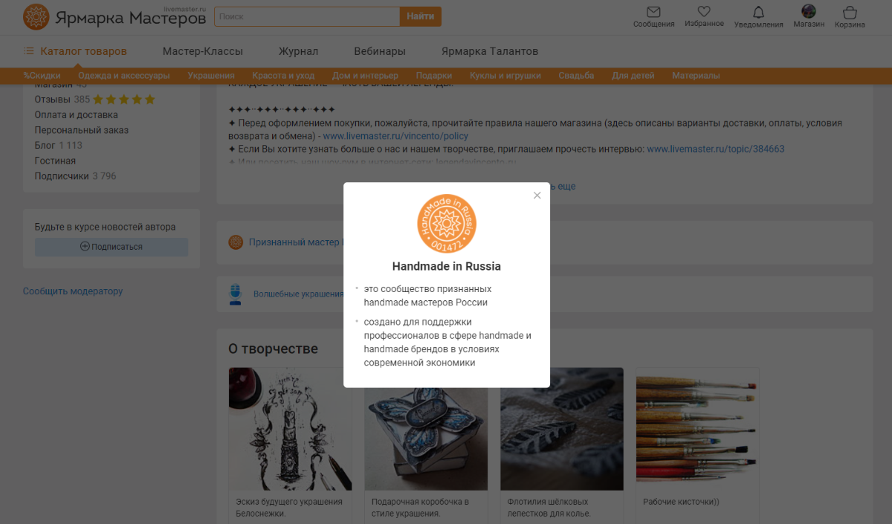The width and height of the screenshot is (892, 524).
Task: Click Сообщить модератору link
Action: tap(73, 291)
